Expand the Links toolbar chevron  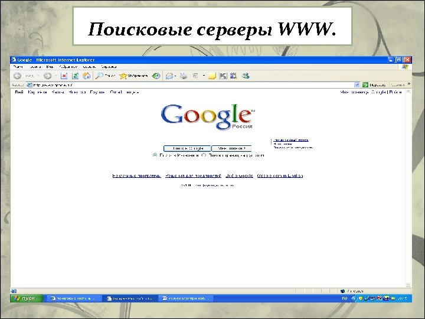pos(408,84)
